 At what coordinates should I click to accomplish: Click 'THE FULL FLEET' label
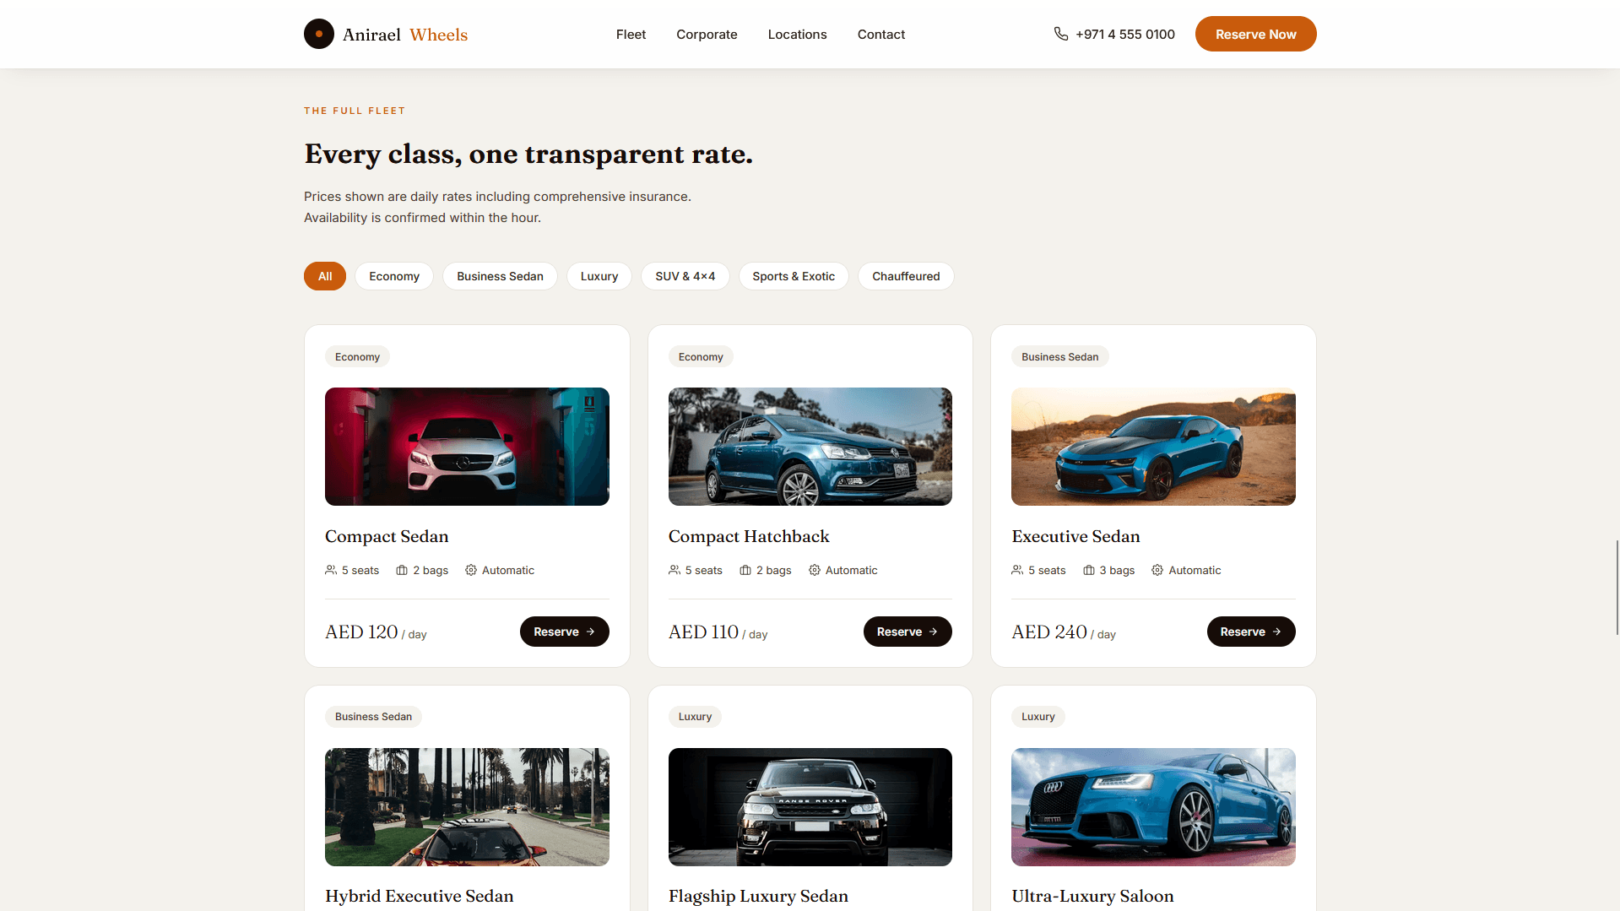pos(355,111)
